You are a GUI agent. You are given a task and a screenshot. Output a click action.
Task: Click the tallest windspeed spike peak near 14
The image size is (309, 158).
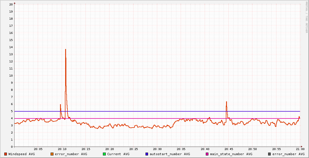(x=65, y=50)
